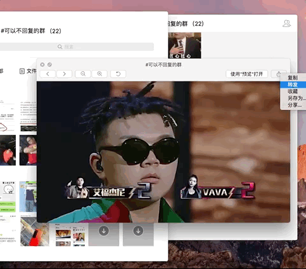This screenshot has height=269, width=306.
Task: Open the red fabric photo thumbnail
Action: (8, 150)
